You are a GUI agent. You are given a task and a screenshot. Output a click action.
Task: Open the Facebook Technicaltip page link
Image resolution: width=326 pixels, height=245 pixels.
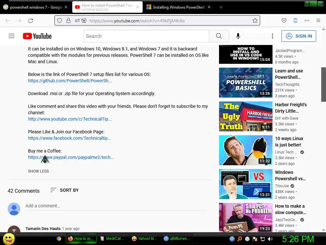click(x=69, y=138)
